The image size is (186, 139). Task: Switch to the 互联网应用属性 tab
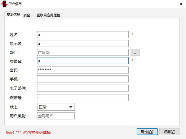(48, 15)
